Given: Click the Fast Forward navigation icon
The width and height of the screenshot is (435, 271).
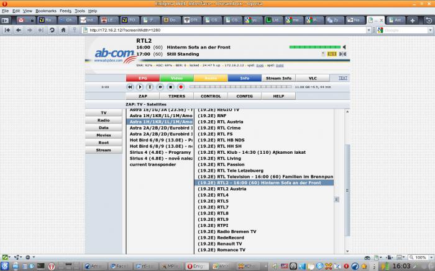Looking at the screenshot, I should pyautogui.click(x=41, y=30).
